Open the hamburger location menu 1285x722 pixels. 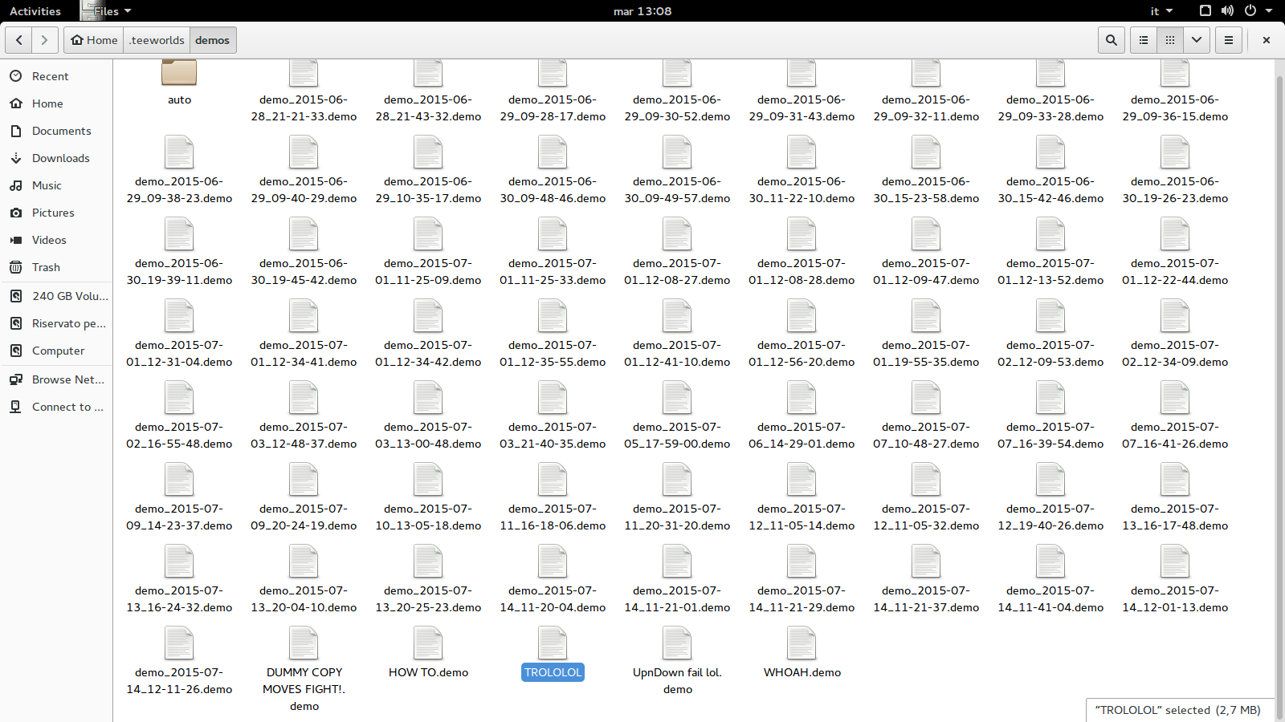point(1228,40)
